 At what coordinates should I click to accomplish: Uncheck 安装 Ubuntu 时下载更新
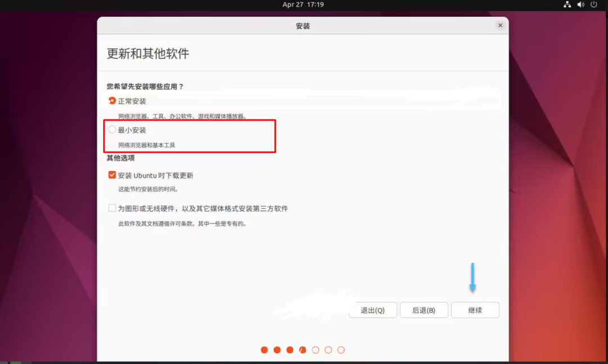(112, 175)
